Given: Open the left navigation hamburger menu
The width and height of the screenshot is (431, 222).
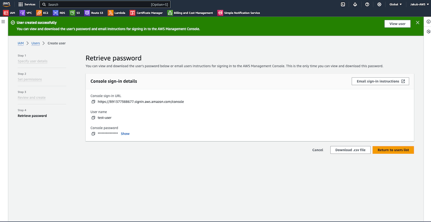Looking at the screenshot, I should [3, 22].
